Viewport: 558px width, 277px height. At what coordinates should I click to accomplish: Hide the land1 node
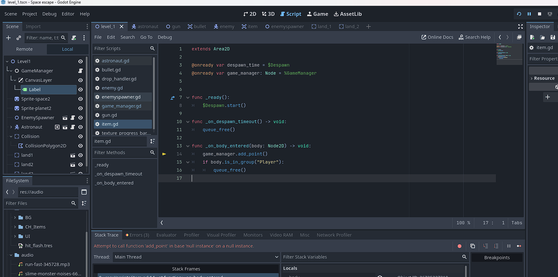(80, 155)
